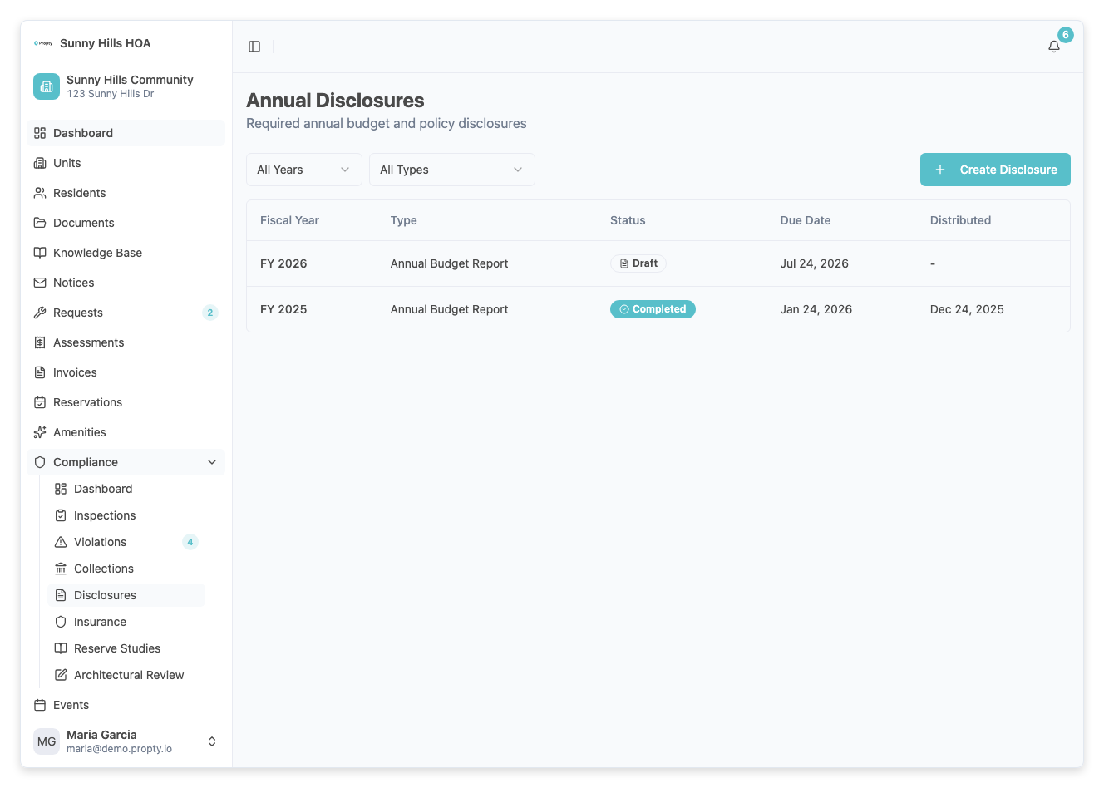
Task: Open the All Years filter dropdown
Action: point(303,170)
